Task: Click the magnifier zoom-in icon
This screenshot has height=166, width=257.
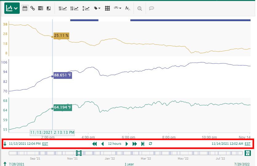Action: (140, 8)
